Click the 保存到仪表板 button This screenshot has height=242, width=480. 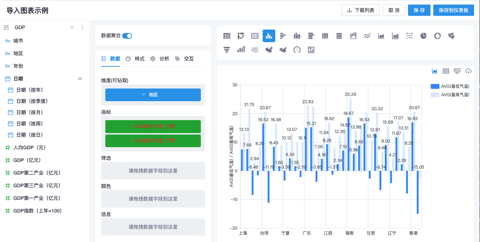tap(454, 10)
